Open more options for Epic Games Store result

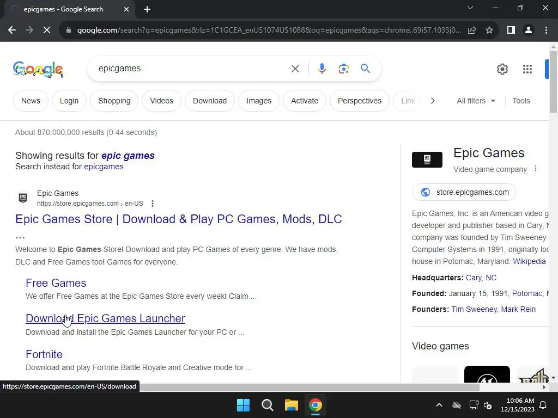153,204
